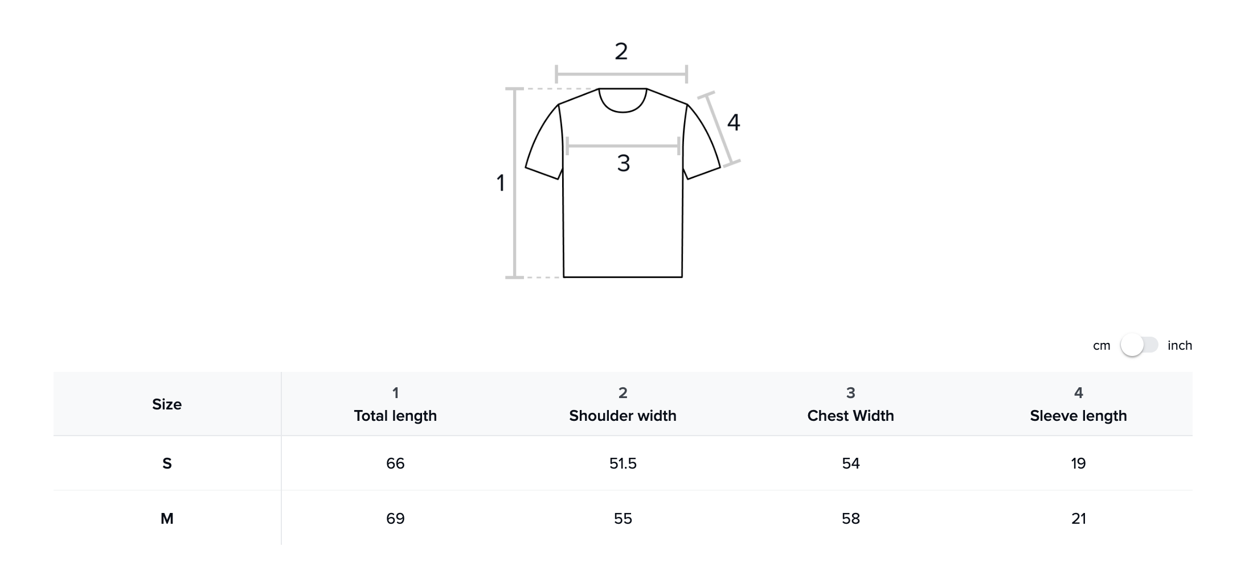
Task: Click measurement marker 3 on chest
Action: tap(624, 164)
